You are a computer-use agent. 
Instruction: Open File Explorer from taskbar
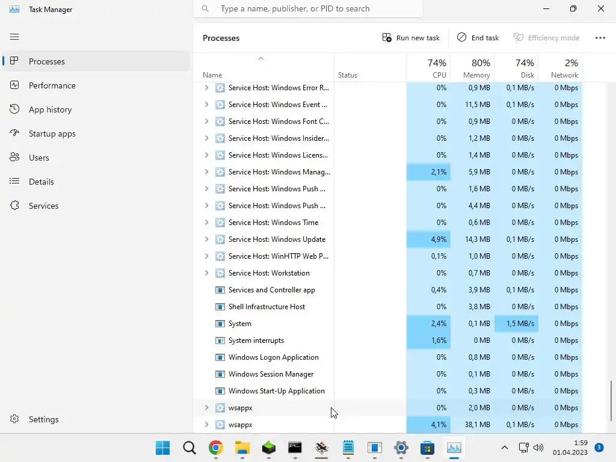click(242, 448)
